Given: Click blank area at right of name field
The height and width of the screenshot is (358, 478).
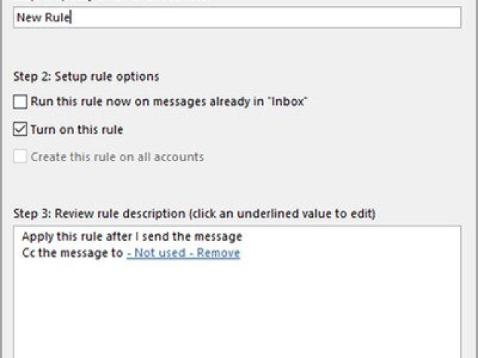Looking at the screenshot, I should point(358,18).
